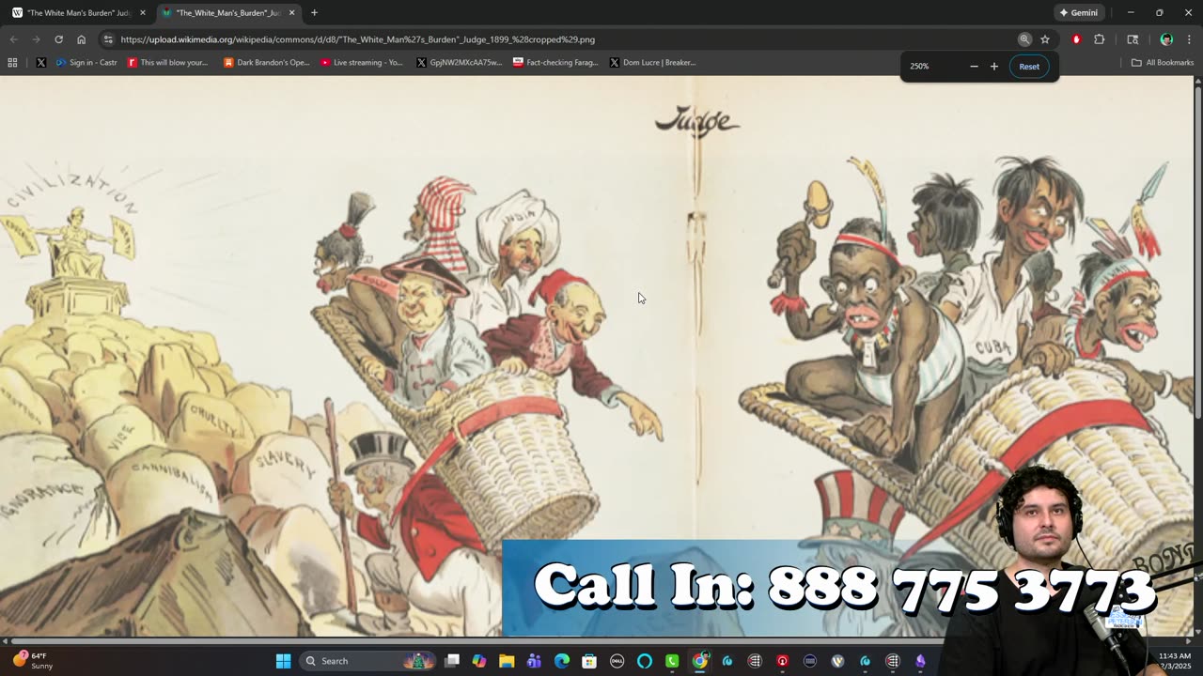Launch Gemini from the title bar

tap(1078, 13)
